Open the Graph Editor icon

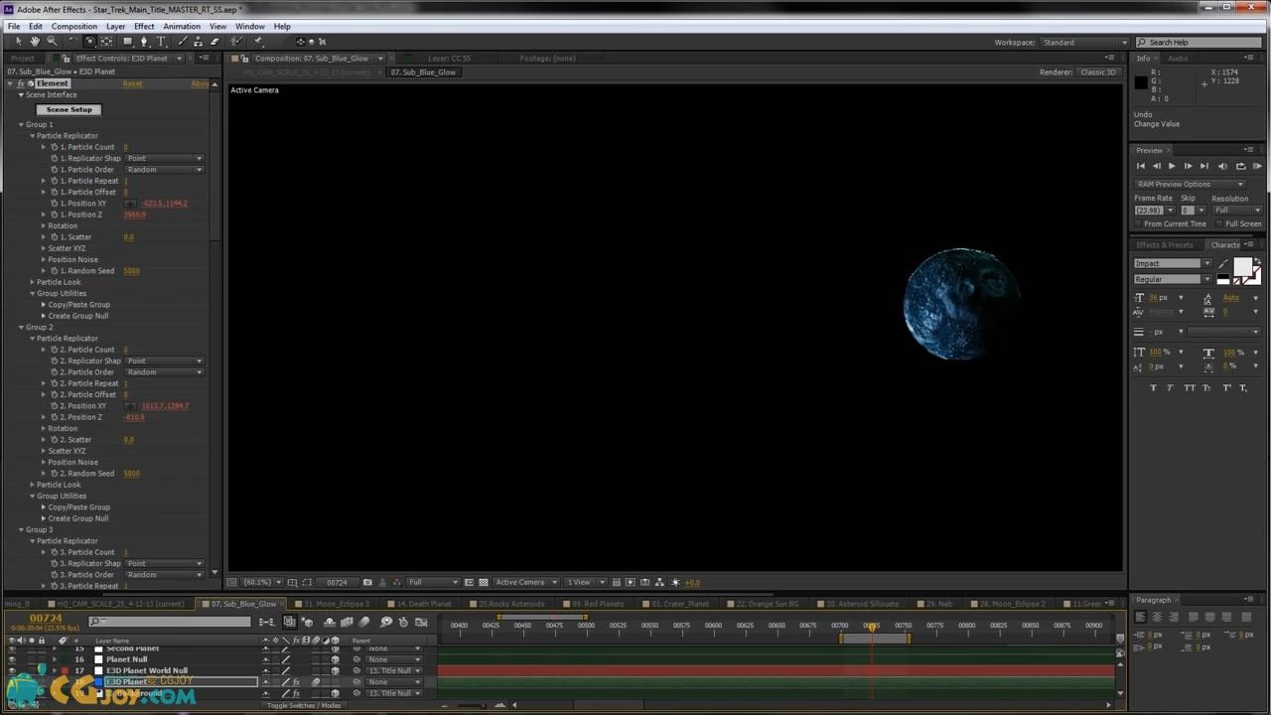coord(421,622)
